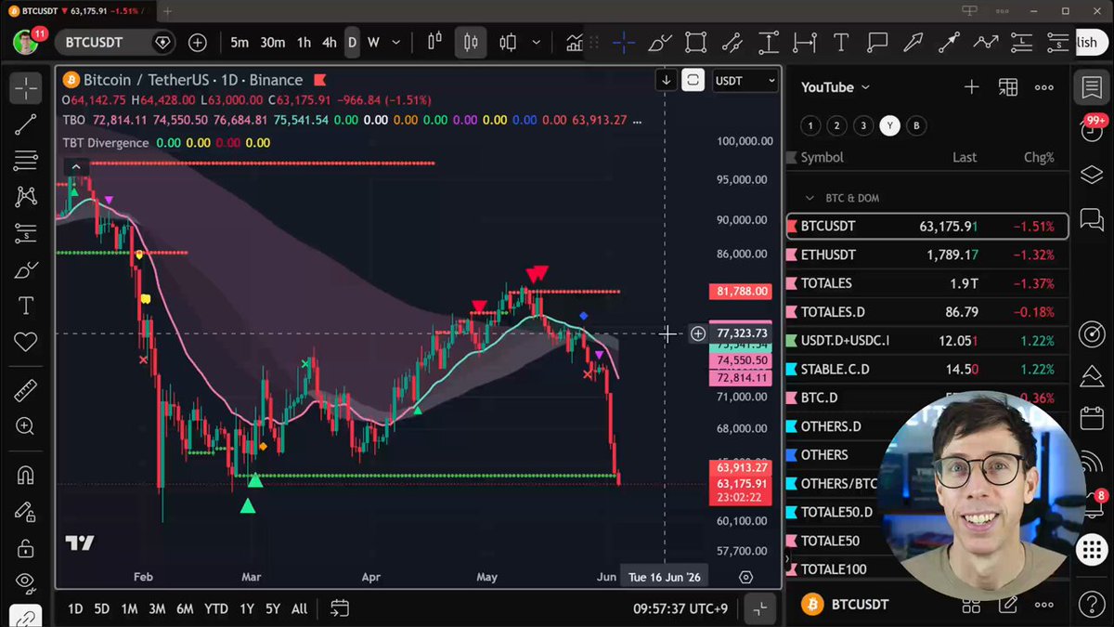
Task: Select the arrow tool in floating toolbar
Action: [x=913, y=43]
